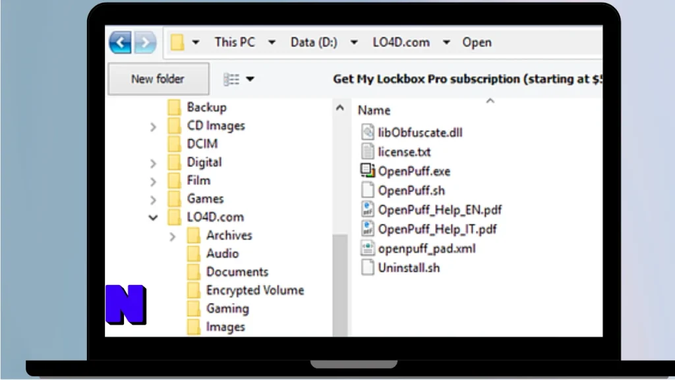
Task: Select the DCIM label in tree
Action: (202, 143)
